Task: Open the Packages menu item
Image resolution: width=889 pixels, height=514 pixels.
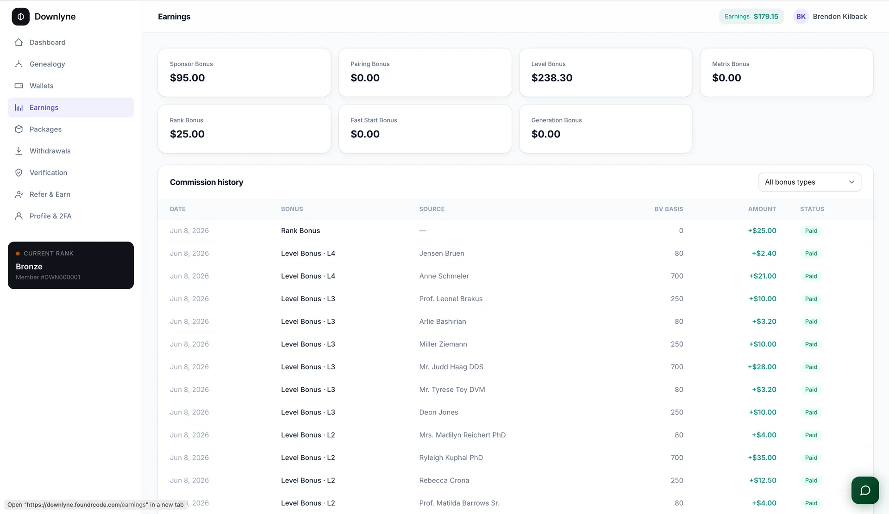Action: coord(71,129)
